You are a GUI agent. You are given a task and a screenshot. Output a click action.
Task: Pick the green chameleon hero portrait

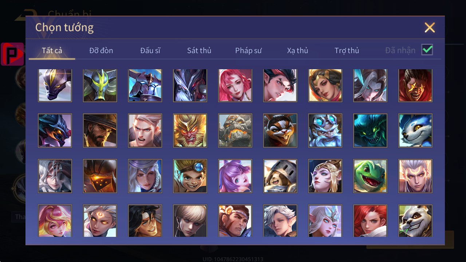370,176
